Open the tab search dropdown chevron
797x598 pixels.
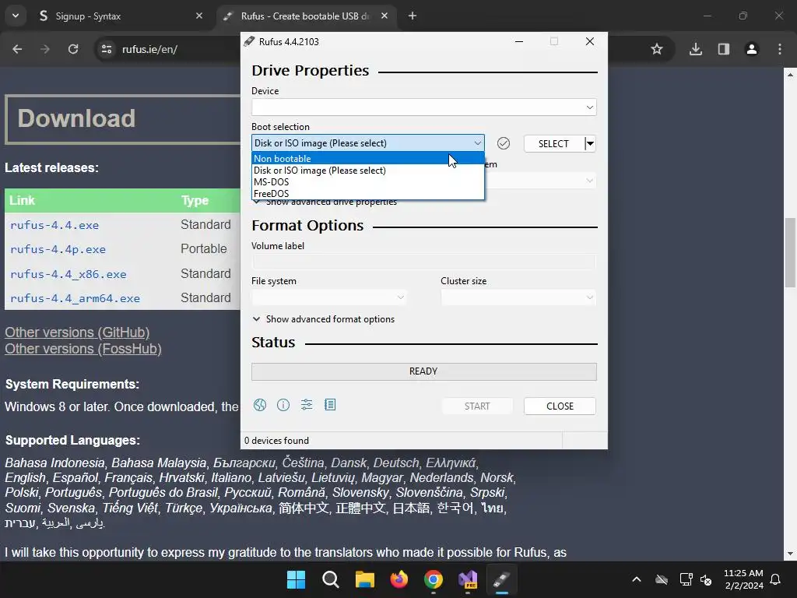click(16, 16)
